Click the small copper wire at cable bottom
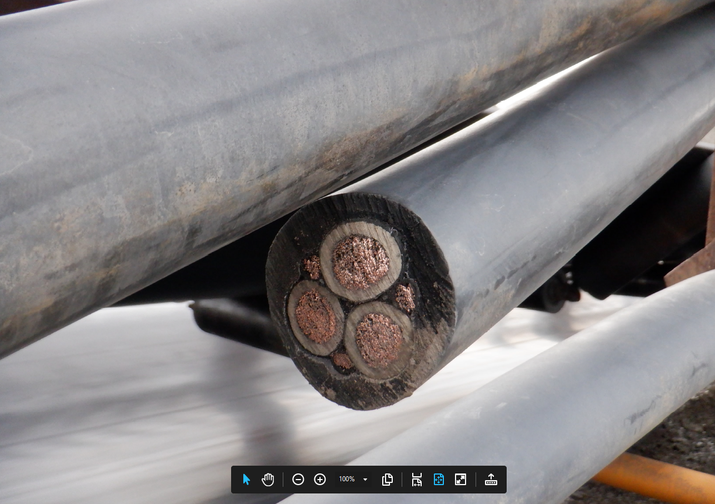 (x=343, y=361)
